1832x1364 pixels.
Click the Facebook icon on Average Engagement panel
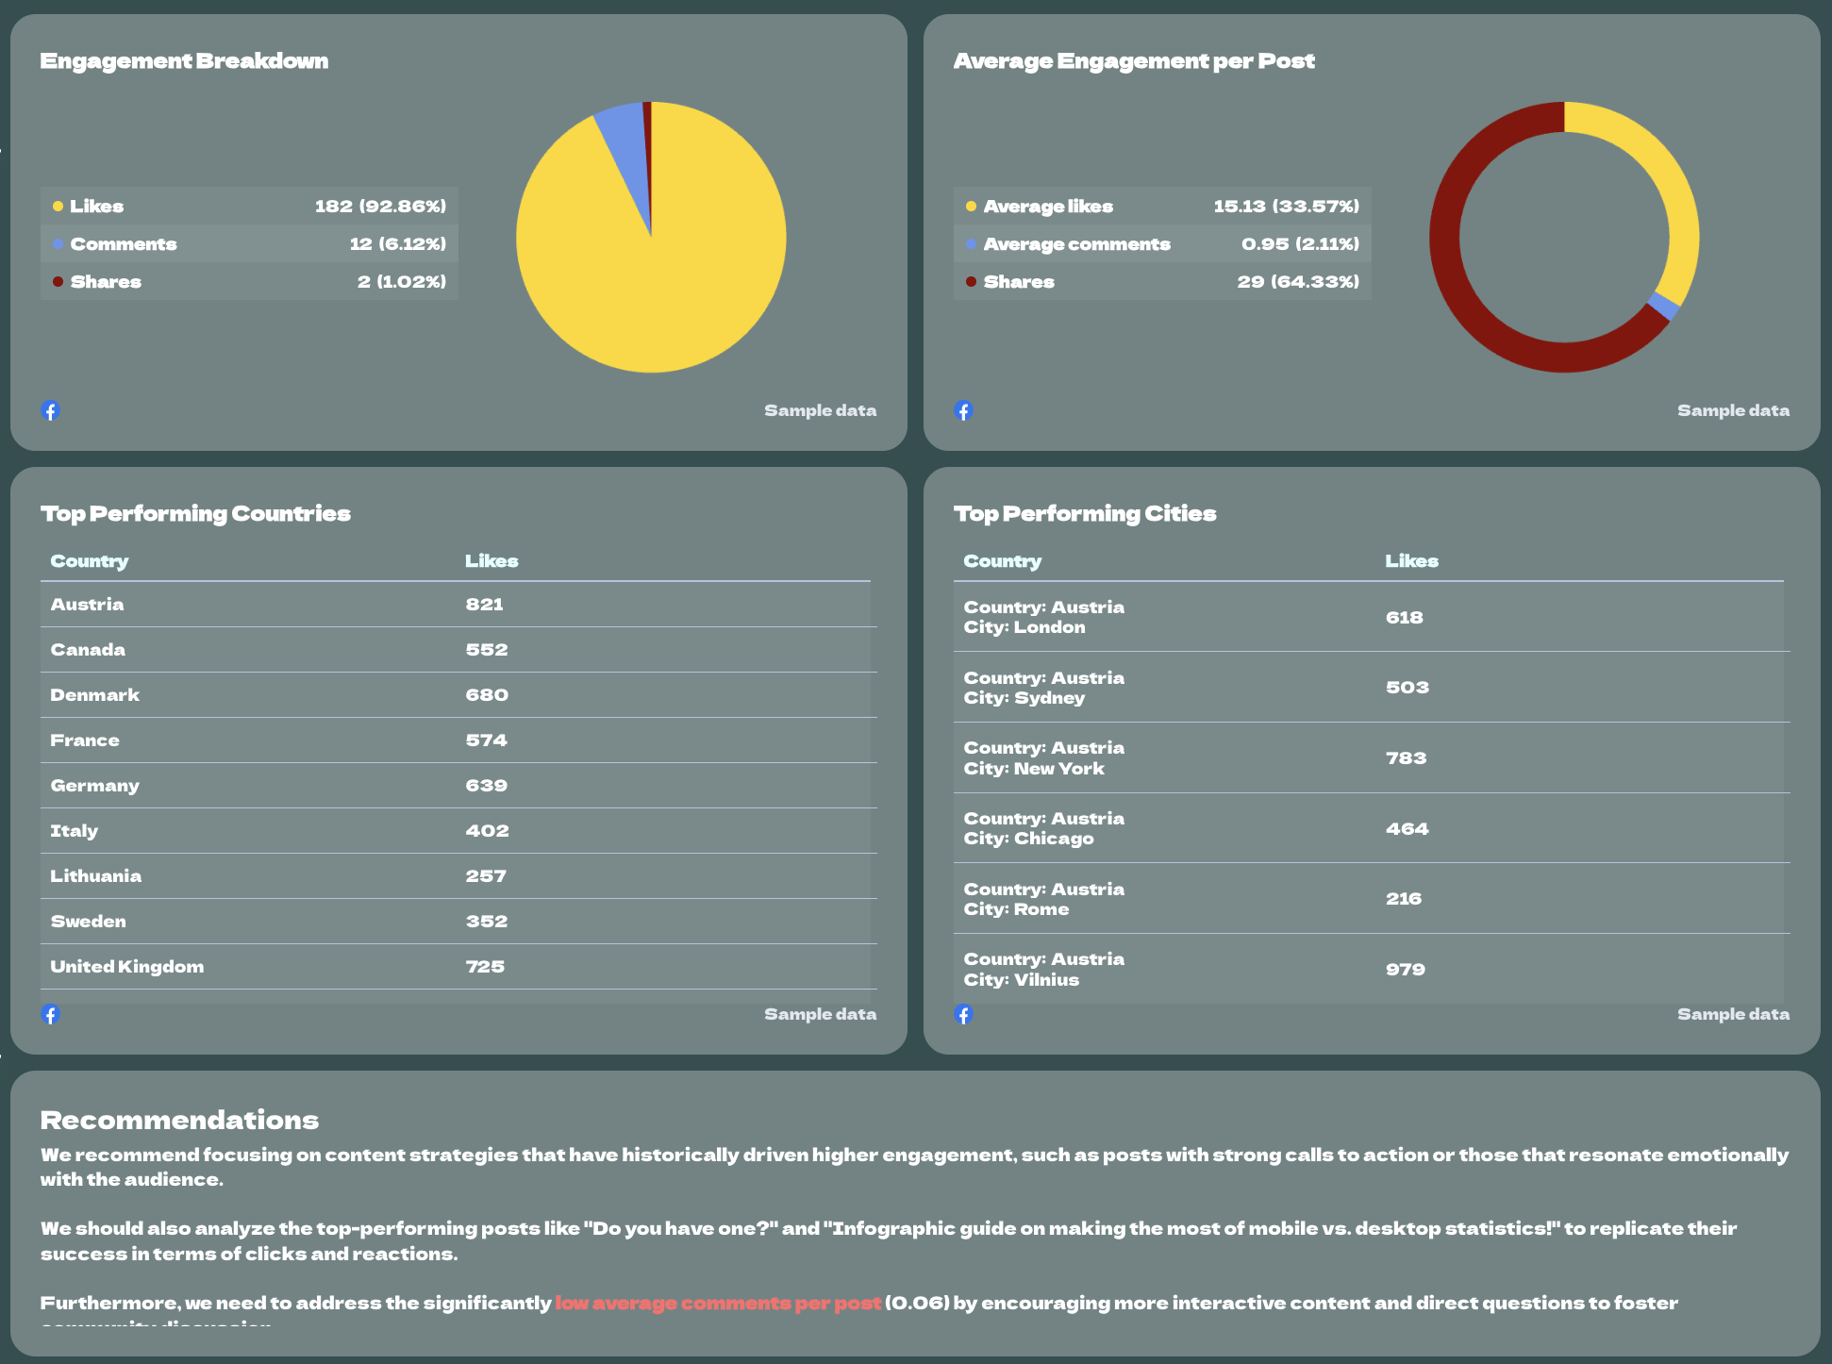click(x=964, y=410)
